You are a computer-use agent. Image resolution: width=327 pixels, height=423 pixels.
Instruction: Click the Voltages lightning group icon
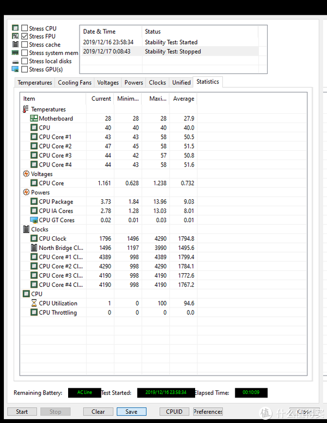pyautogui.click(x=26, y=174)
